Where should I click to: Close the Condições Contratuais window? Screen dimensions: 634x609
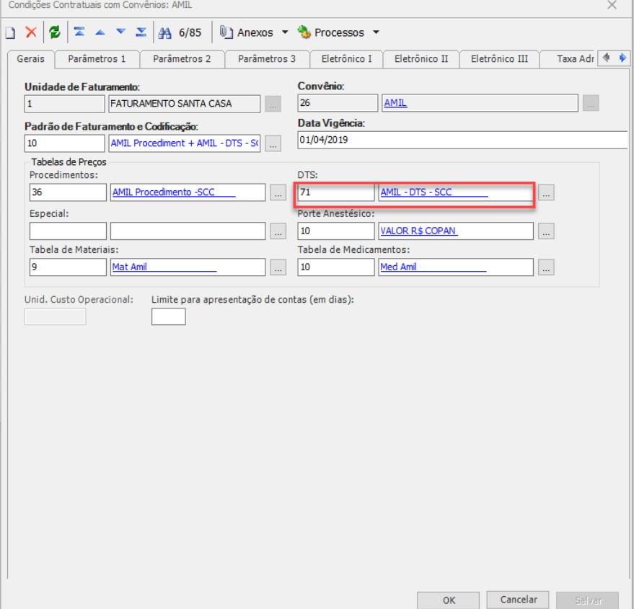tap(612, 5)
